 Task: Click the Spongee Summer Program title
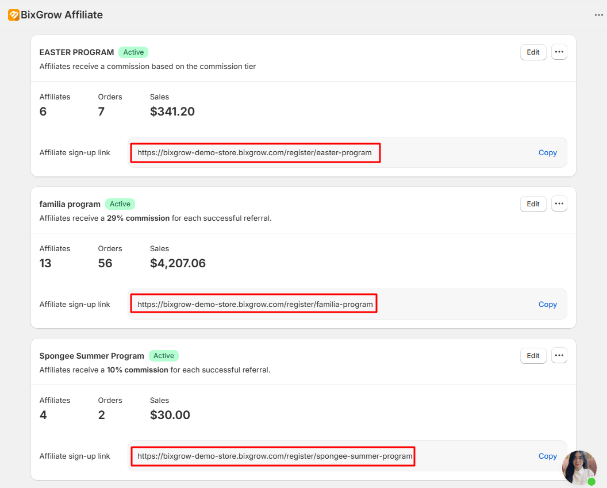(x=91, y=356)
